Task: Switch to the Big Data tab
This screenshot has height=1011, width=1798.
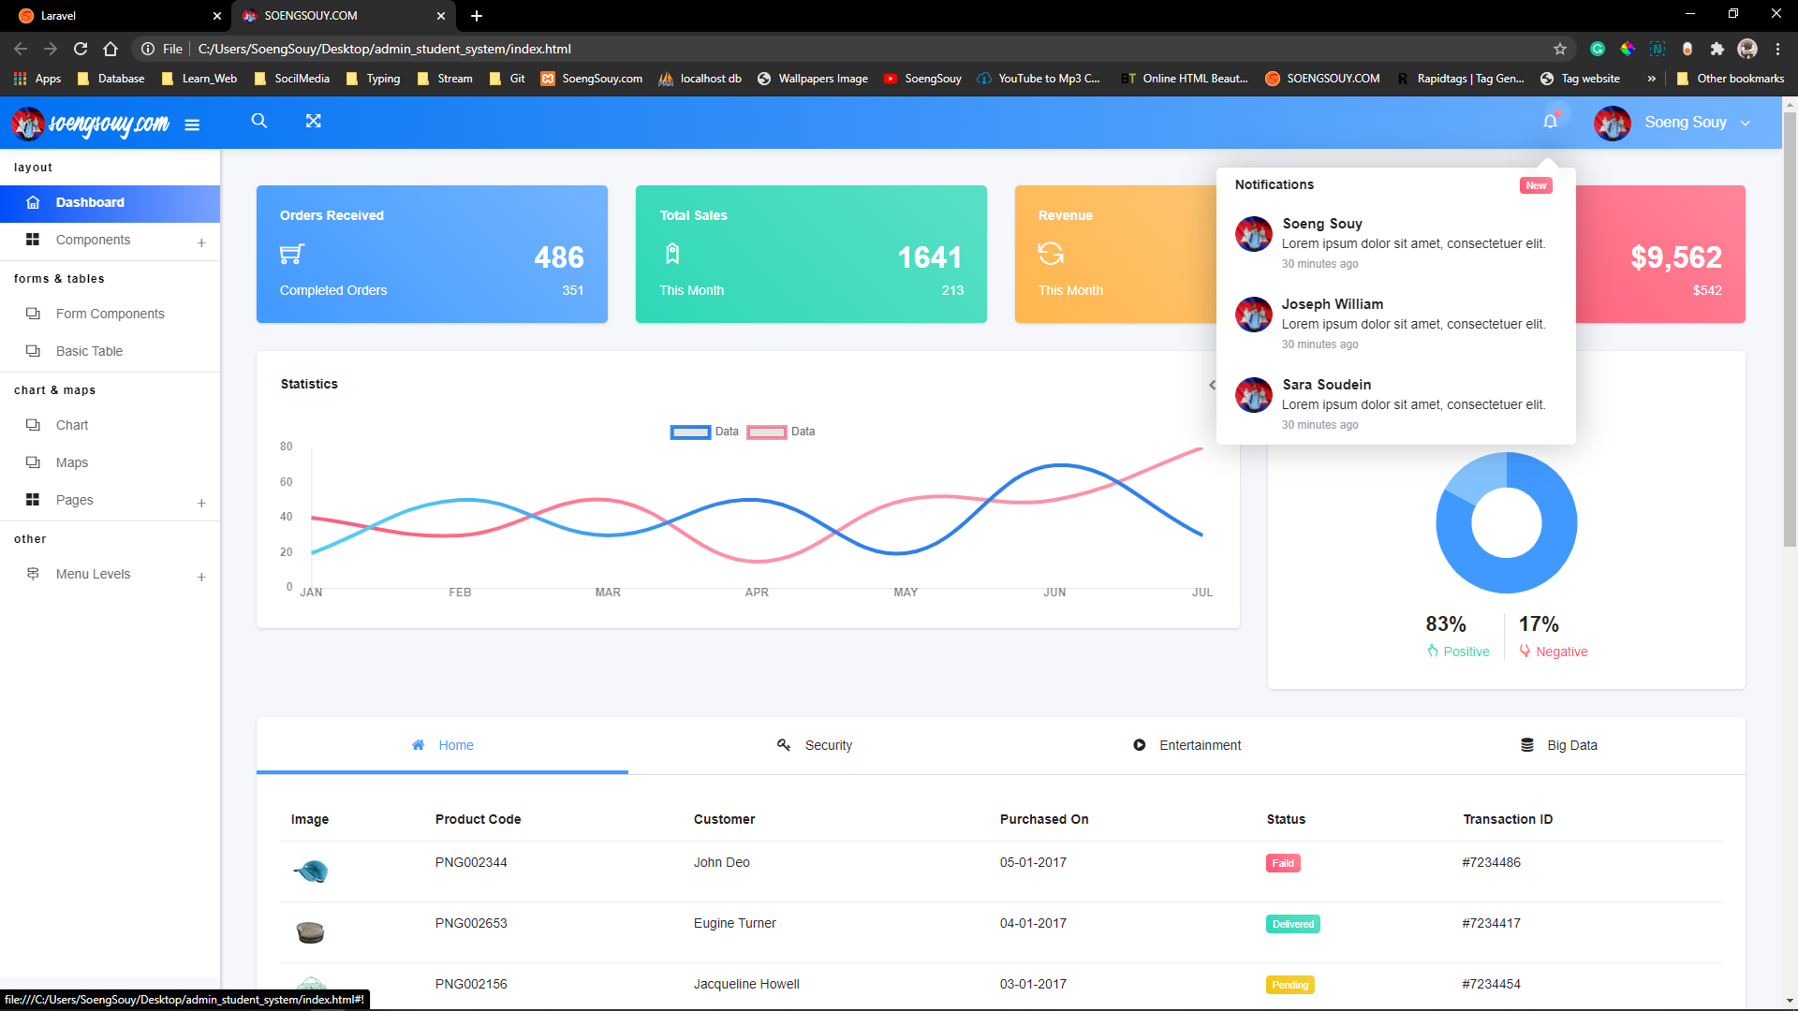Action: tap(1571, 745)
